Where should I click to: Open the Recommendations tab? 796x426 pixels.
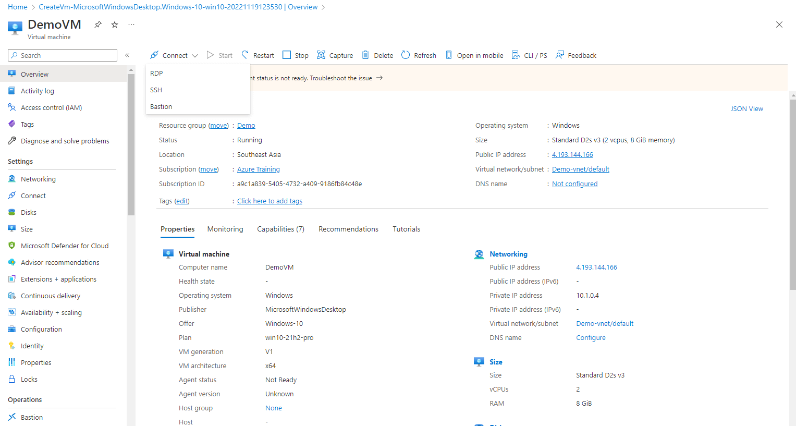click(349, 229)
